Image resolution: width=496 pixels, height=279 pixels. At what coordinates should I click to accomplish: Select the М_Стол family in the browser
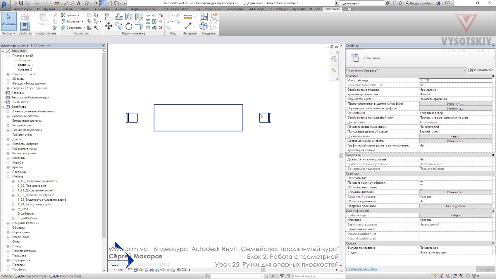pos(23,209)
